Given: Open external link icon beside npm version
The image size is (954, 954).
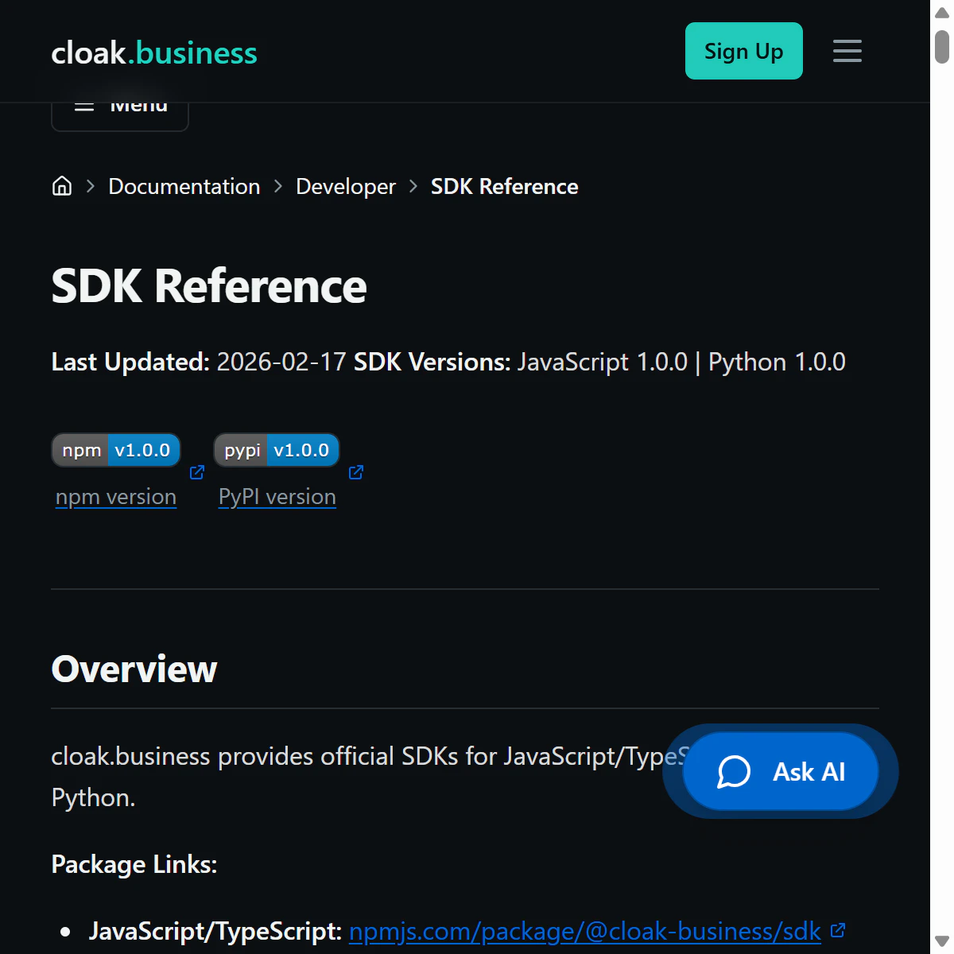Looking at the screenshot, I should pyautogui.click(x=197, y=472).
